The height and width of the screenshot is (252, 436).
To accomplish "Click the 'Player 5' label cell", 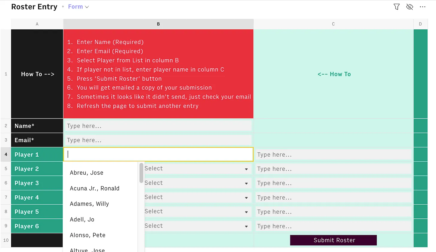I will pyautogui.click(x=37, y=212).
